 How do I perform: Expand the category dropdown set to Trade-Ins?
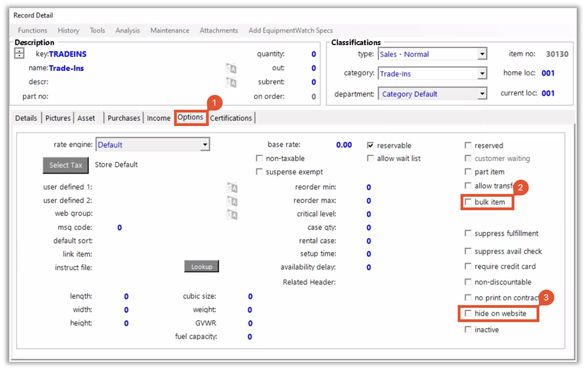pyautogui.click(x=482, y=74)
